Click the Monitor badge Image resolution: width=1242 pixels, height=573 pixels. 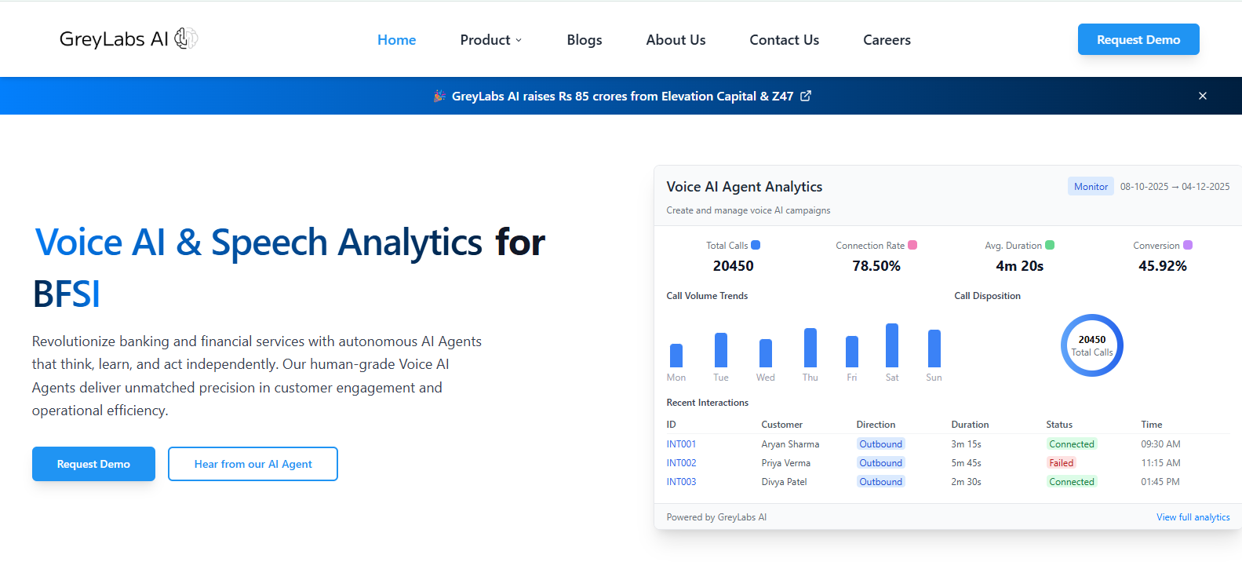tap(1091, 186)
